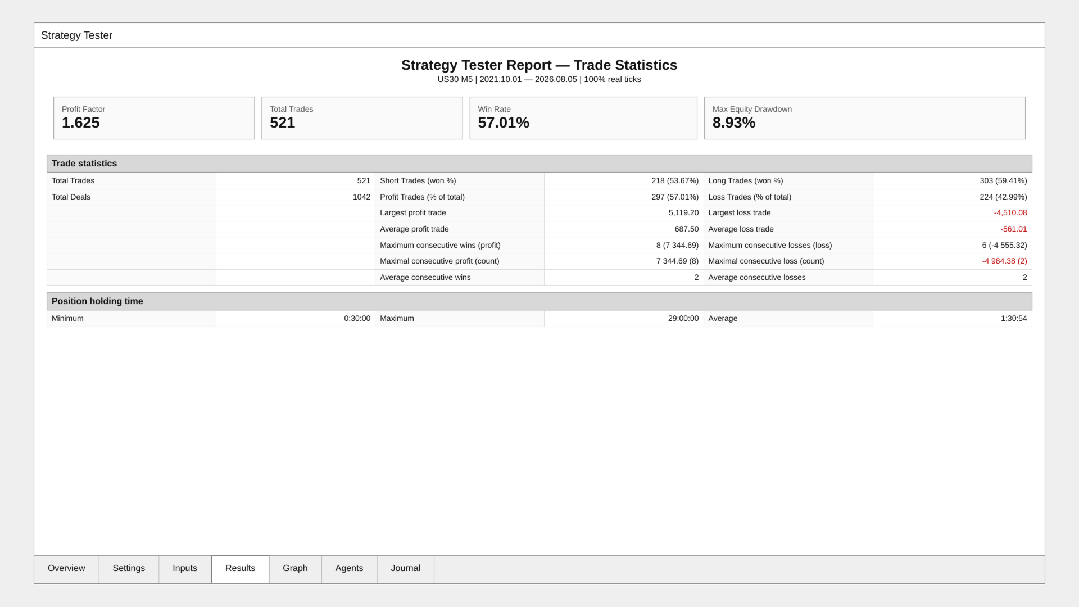The width and height of the screenshot is (1079, 607).
Task: Click the largest profit trade value 5,119.20
Action: tap(683, 213)
